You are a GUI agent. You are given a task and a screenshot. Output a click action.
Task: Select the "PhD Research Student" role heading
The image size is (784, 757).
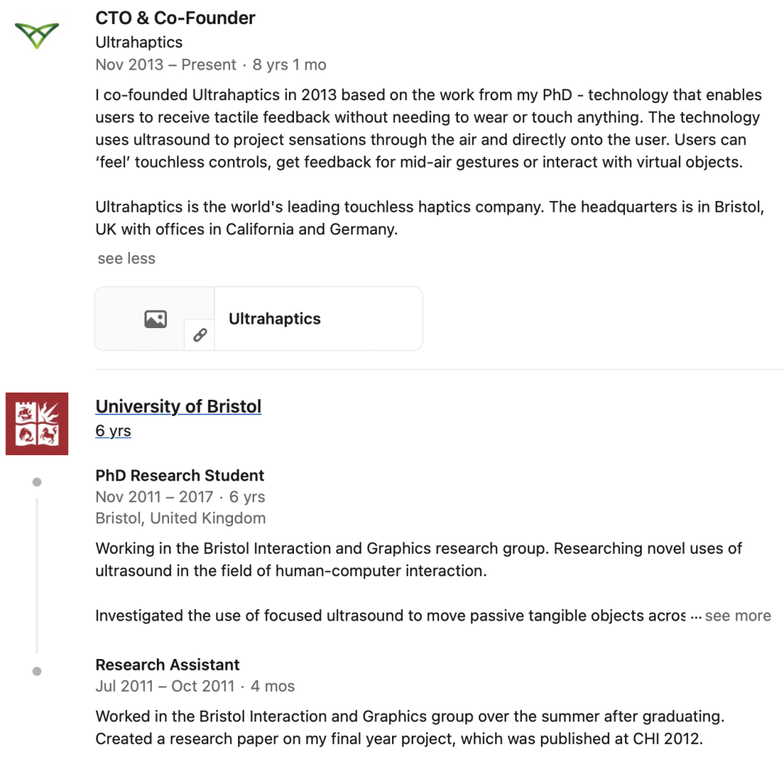point(180,475)
